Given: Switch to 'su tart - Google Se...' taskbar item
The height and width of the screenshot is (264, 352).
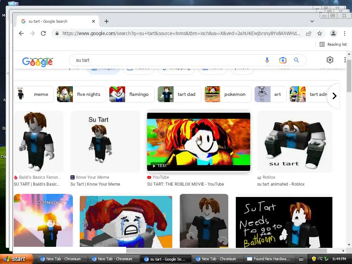Looking at the screenshot, I should coord(166,259).
